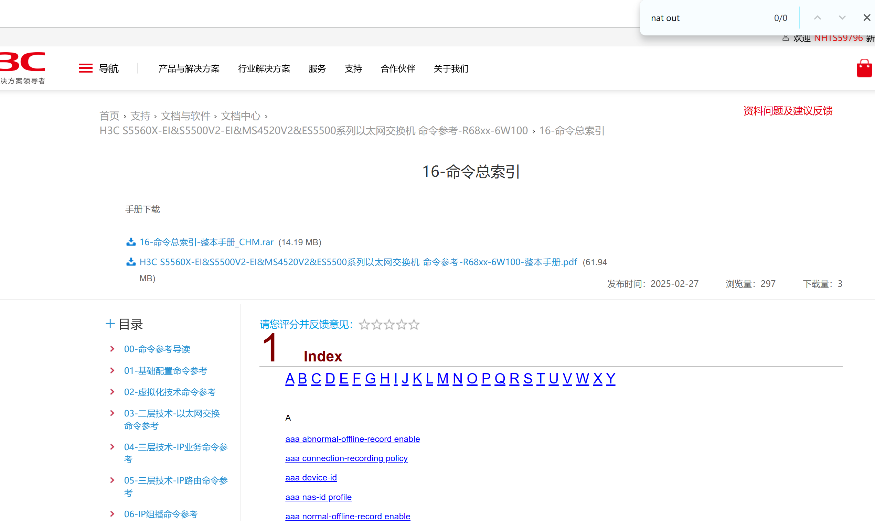Click download icon beside the PDF manual
The image size is (875, 521).
(131, 262)
